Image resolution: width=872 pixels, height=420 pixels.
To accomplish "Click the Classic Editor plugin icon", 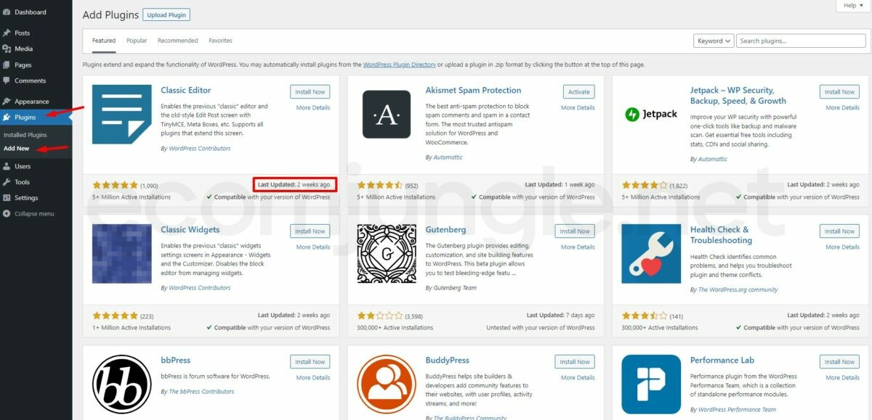I will 121,115.
